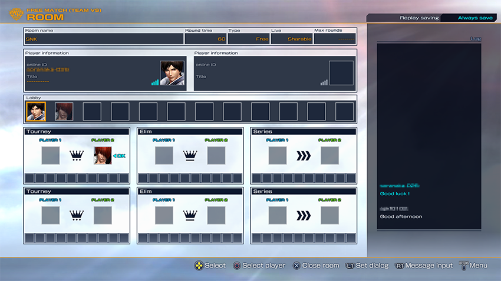Screen dimensions: 501x281
Task: Click the crown icon in bottom Tourney panel
Action: [77, 215]
